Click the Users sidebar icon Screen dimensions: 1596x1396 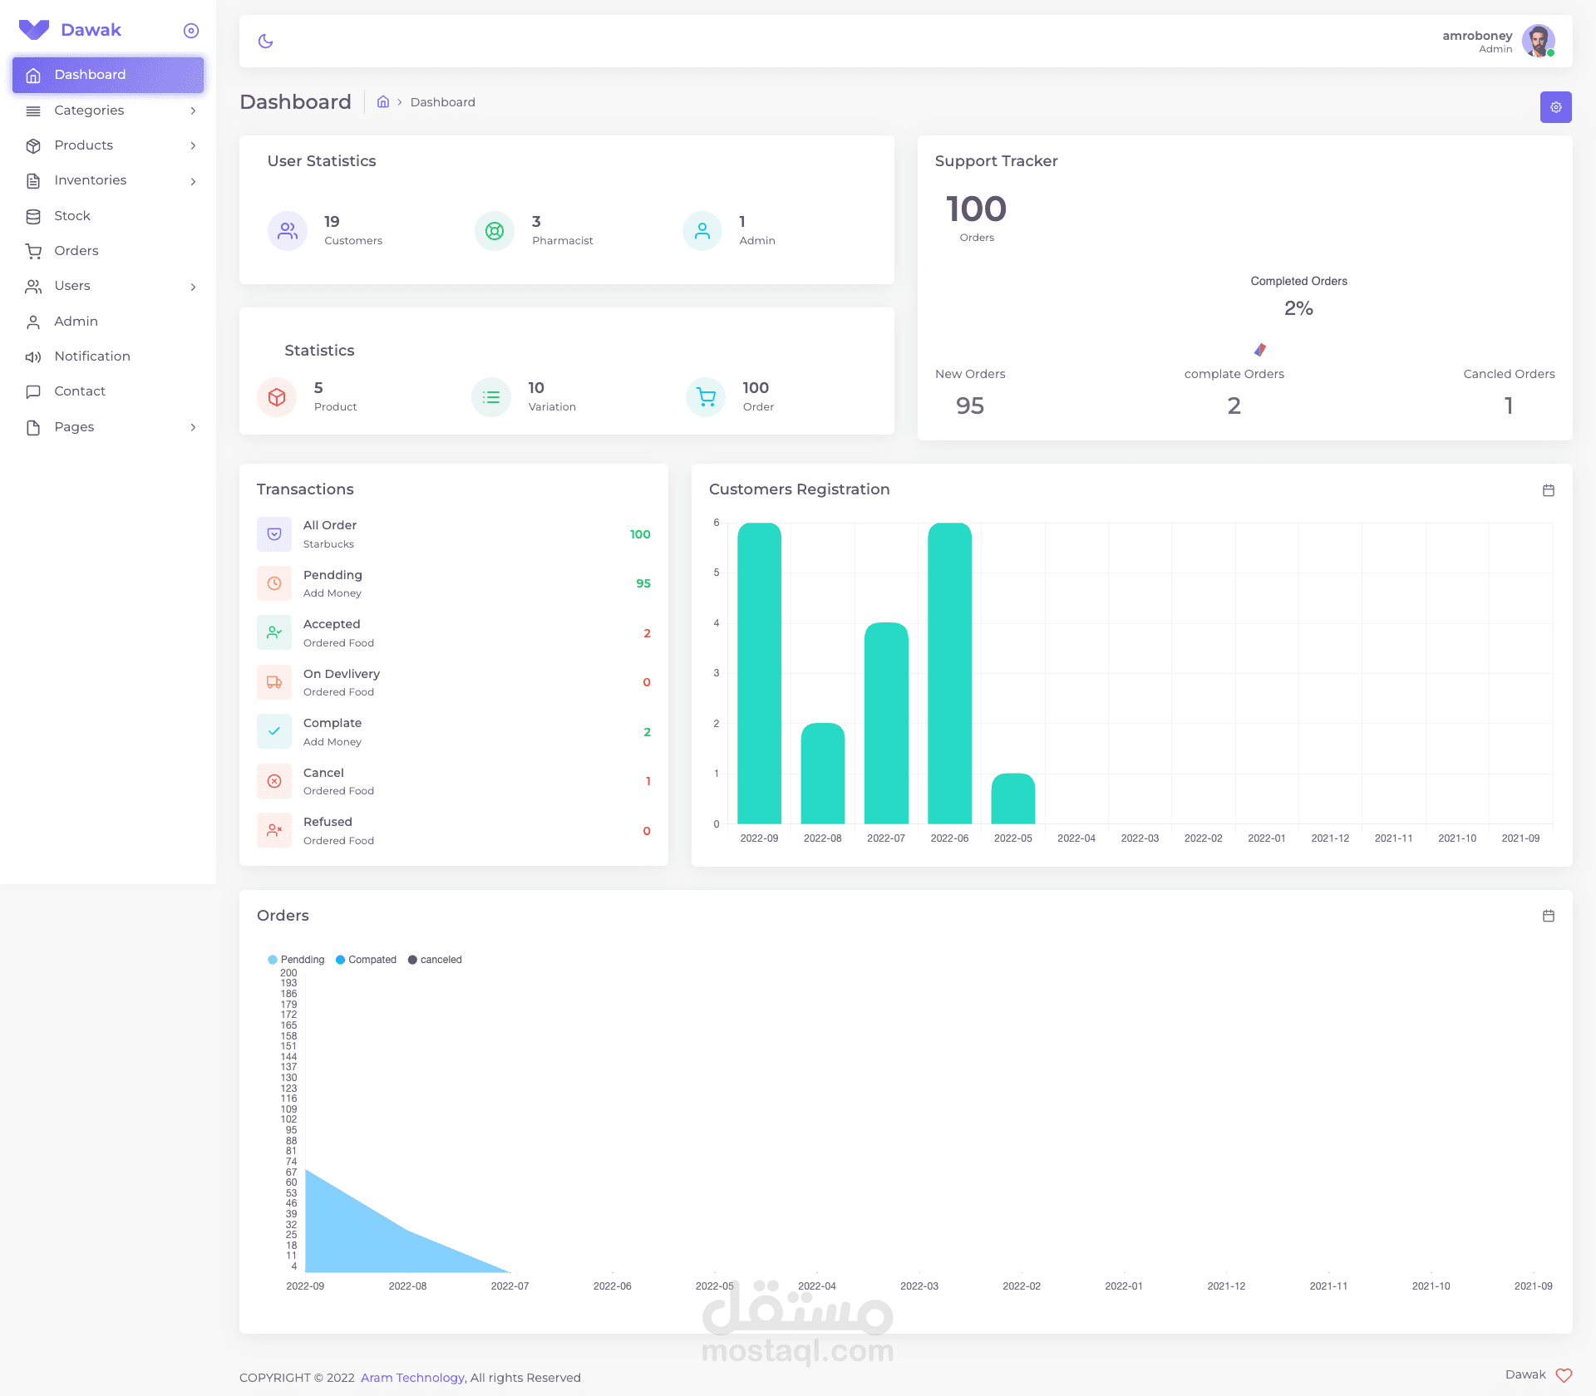click(33, 287)
